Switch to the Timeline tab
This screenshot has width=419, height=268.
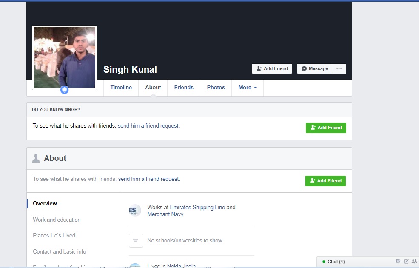click(121, 88)
